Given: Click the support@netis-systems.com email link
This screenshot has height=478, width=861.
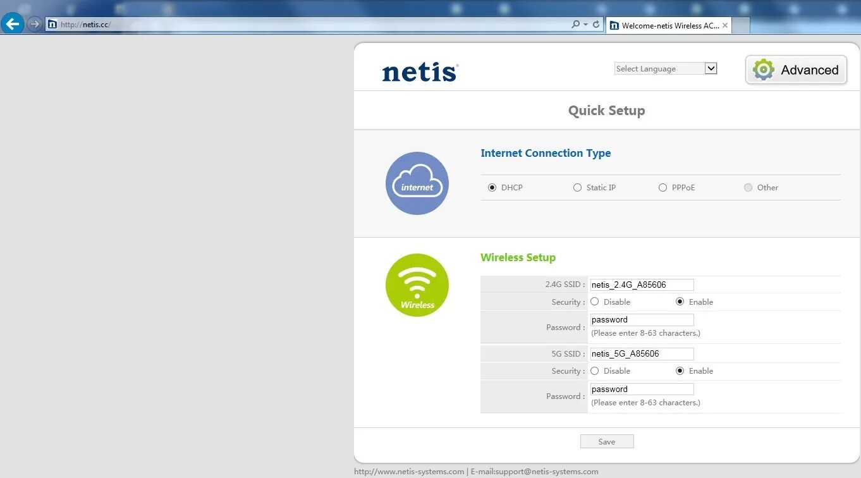Looking at the screenshot, I should (548, 471).
